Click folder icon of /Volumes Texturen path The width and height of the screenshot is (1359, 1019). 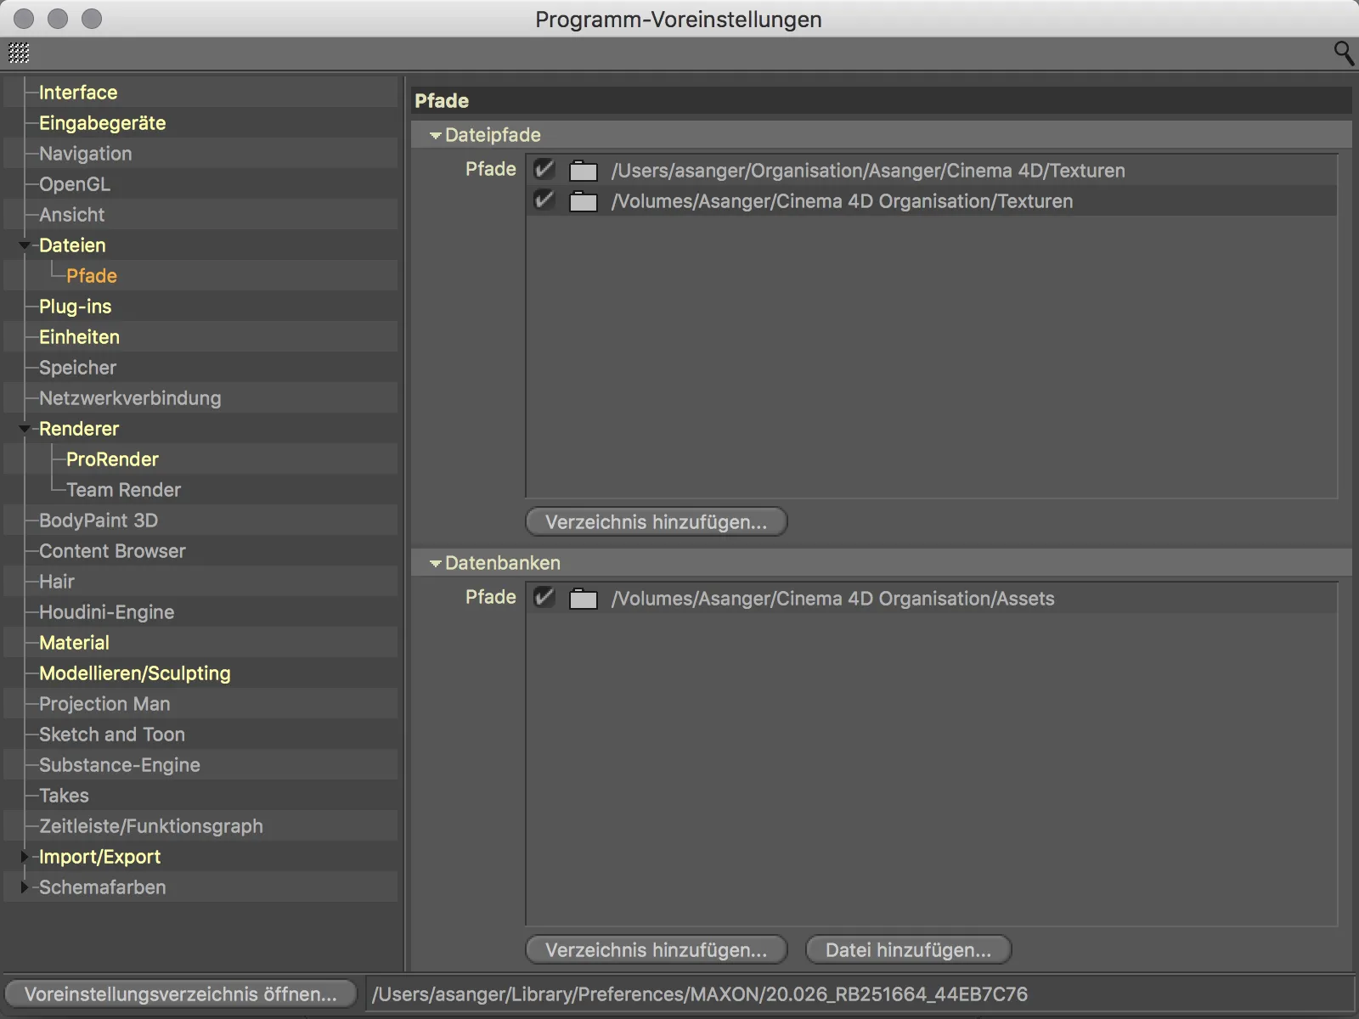point(583,201)
